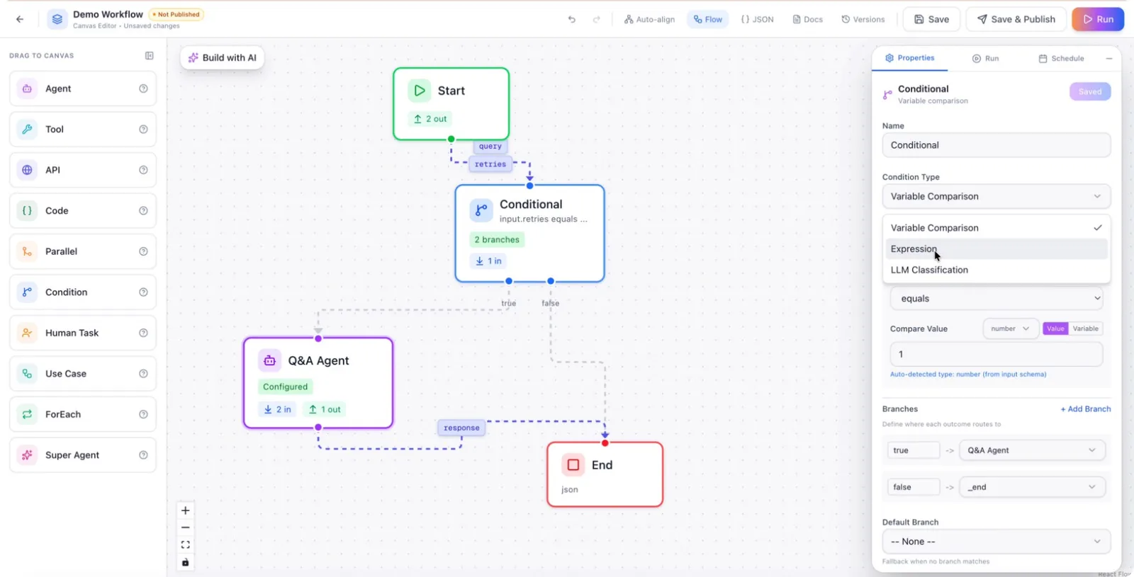This screenshot has width=1134, height=577.
Task: Click the Auto-align toolbar button
Action: tap(649, 19)
